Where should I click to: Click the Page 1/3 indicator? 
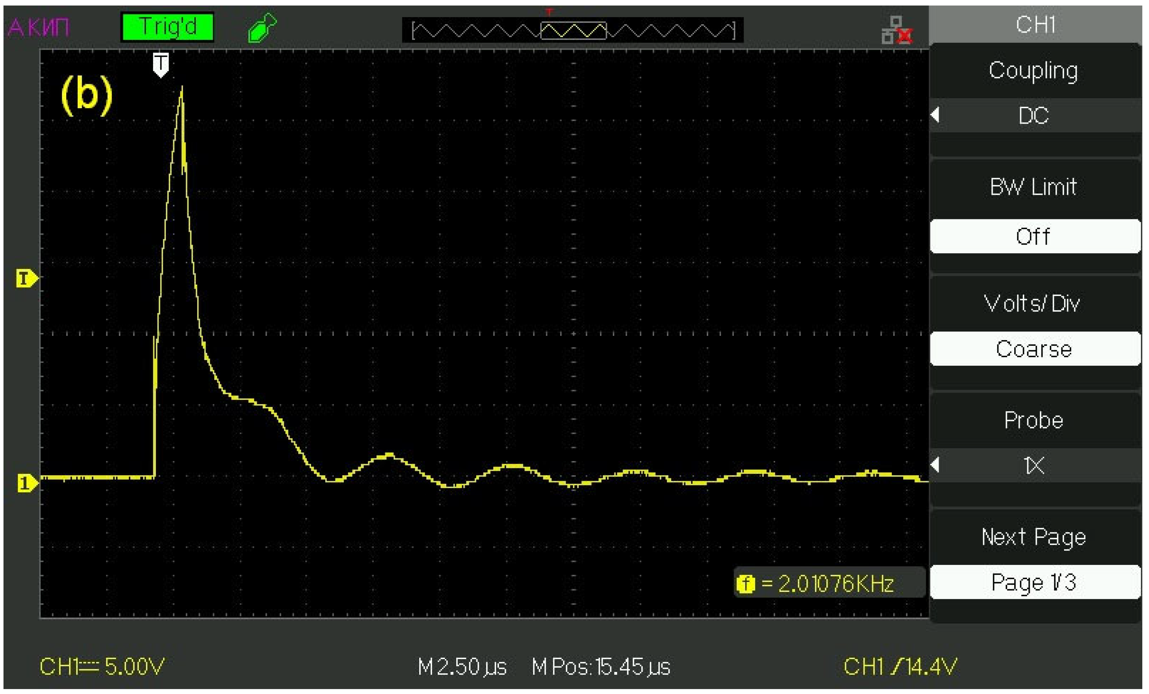point(1034,582)
